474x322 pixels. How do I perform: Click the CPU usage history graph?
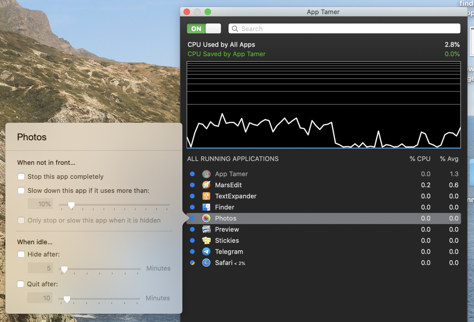coord(324,104)
